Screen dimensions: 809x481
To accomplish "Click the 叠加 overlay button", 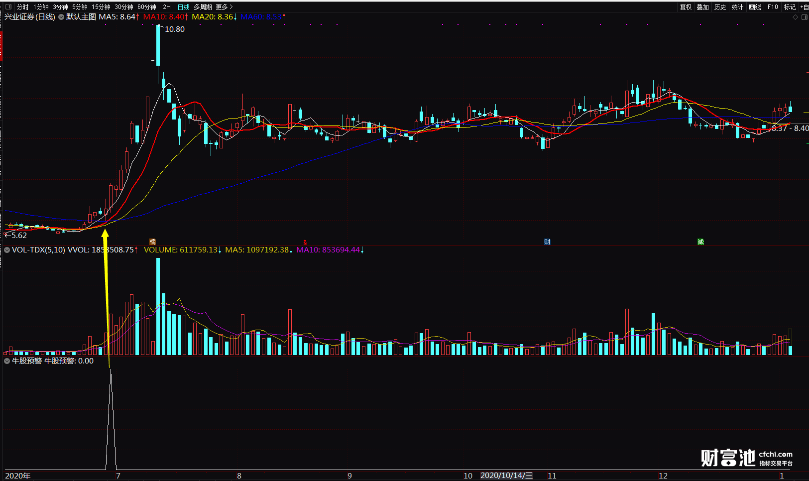I will tap(703, 7).
